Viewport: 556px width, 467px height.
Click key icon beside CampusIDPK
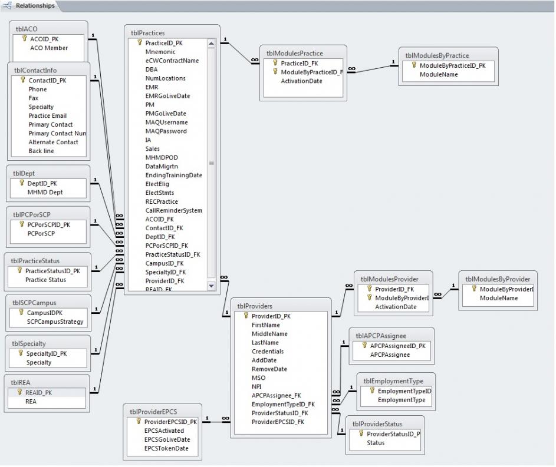coord(21,312)
